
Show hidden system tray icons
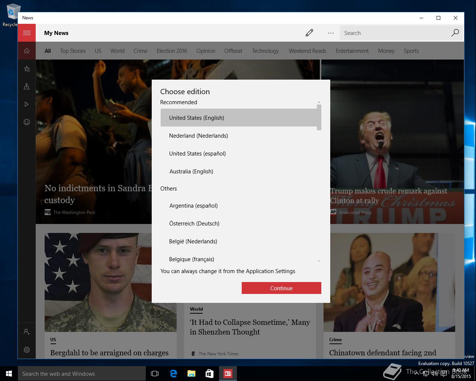[x=417, y=374]
